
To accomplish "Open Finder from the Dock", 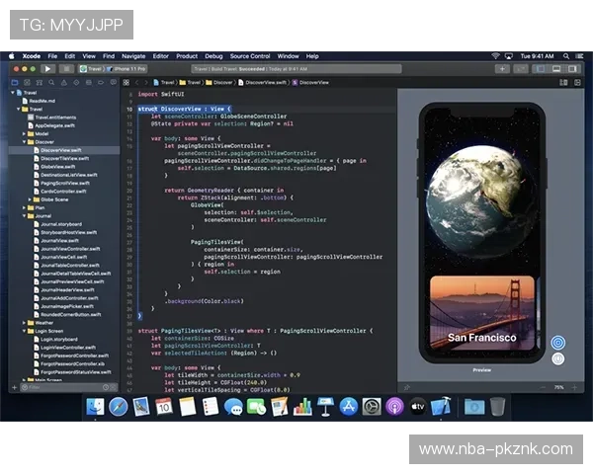I will (97, 407).
